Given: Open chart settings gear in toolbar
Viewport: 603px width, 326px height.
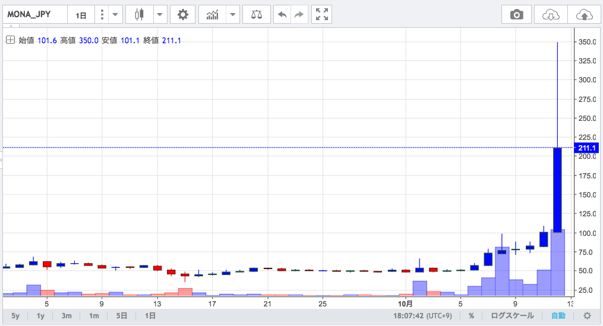Looking at the screenshot, I should click(182, 15).
